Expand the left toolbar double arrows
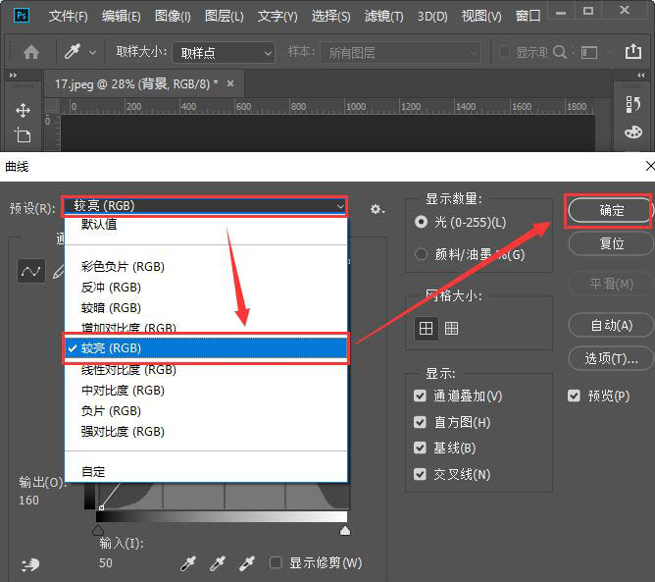The image size is (655, 582). pos(13,76)
